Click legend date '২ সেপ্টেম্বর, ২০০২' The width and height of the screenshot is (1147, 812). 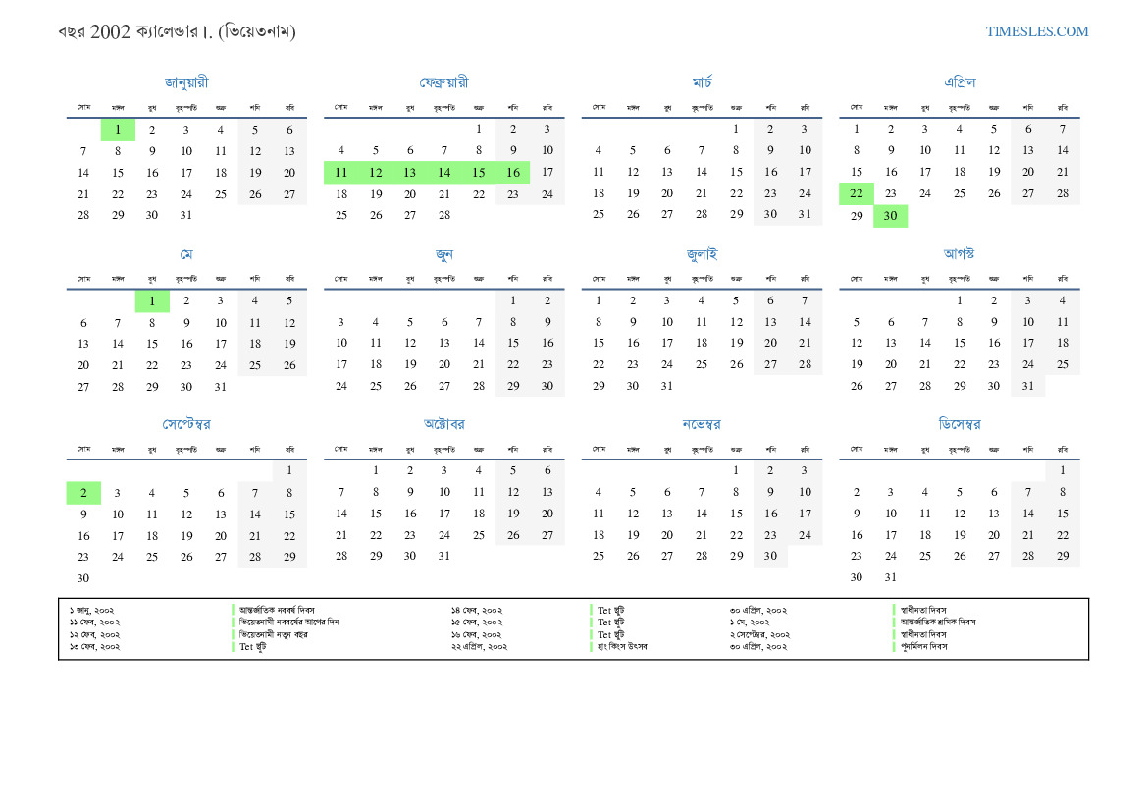click(759, 635)
